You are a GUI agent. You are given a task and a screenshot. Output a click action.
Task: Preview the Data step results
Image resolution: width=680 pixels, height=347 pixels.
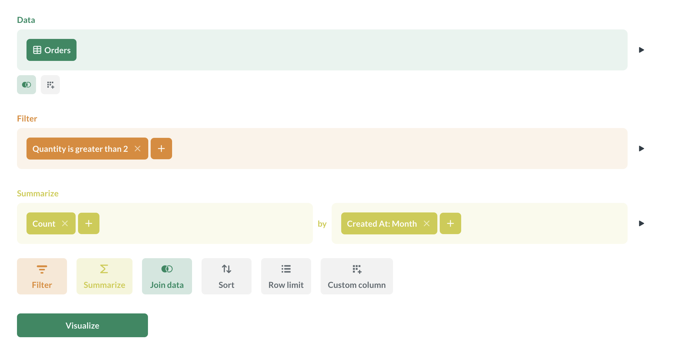click(x=641, y=50)
